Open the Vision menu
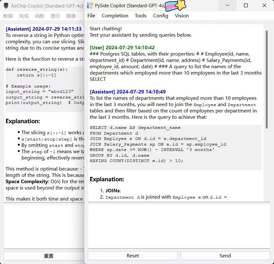 (182, 15)
